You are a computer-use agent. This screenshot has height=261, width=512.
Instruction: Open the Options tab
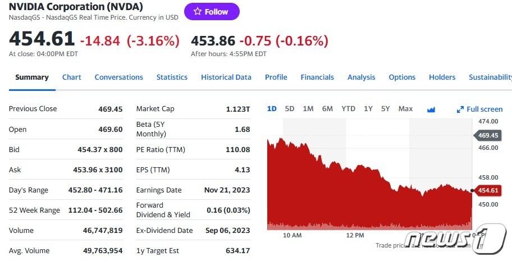[x=402, y=77]
